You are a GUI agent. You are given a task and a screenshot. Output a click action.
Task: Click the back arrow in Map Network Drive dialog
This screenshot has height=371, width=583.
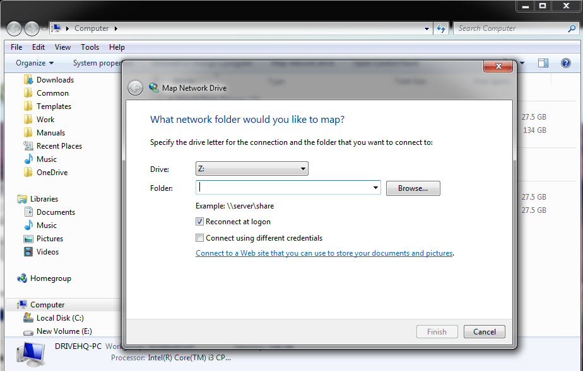click(x=135, y=88)
